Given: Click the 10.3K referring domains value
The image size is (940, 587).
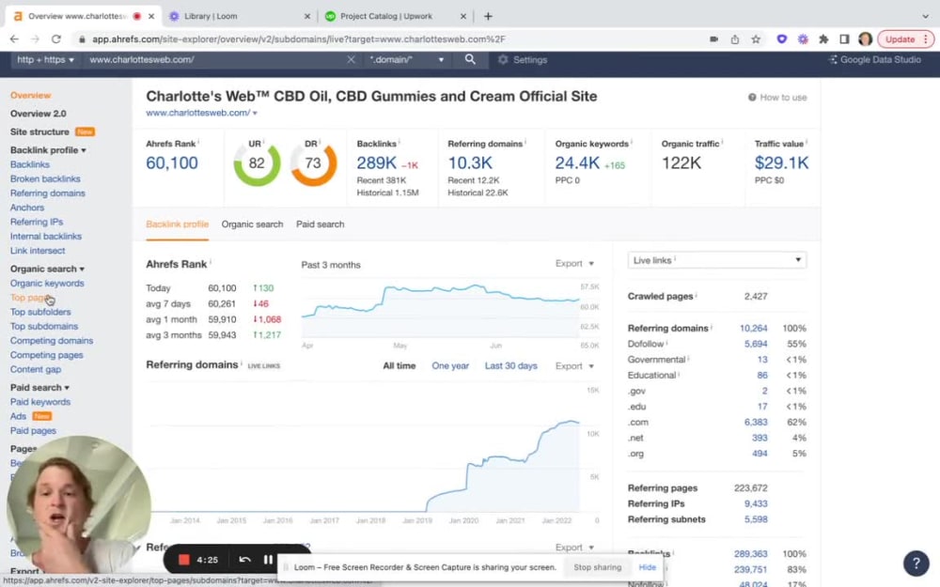Looking at the screenshot, I should point(470,162).
